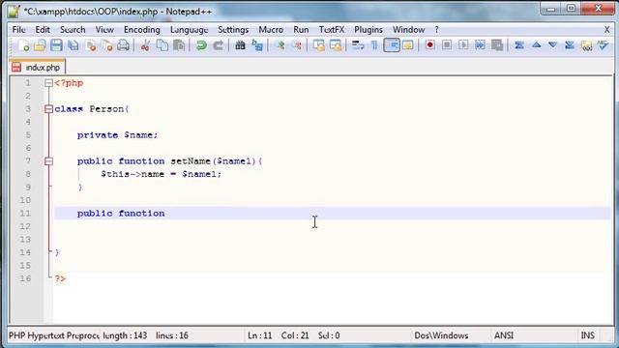The image size is (619, 348).
Task: Click 'ANSI' encoding status field
Action: 504,335
